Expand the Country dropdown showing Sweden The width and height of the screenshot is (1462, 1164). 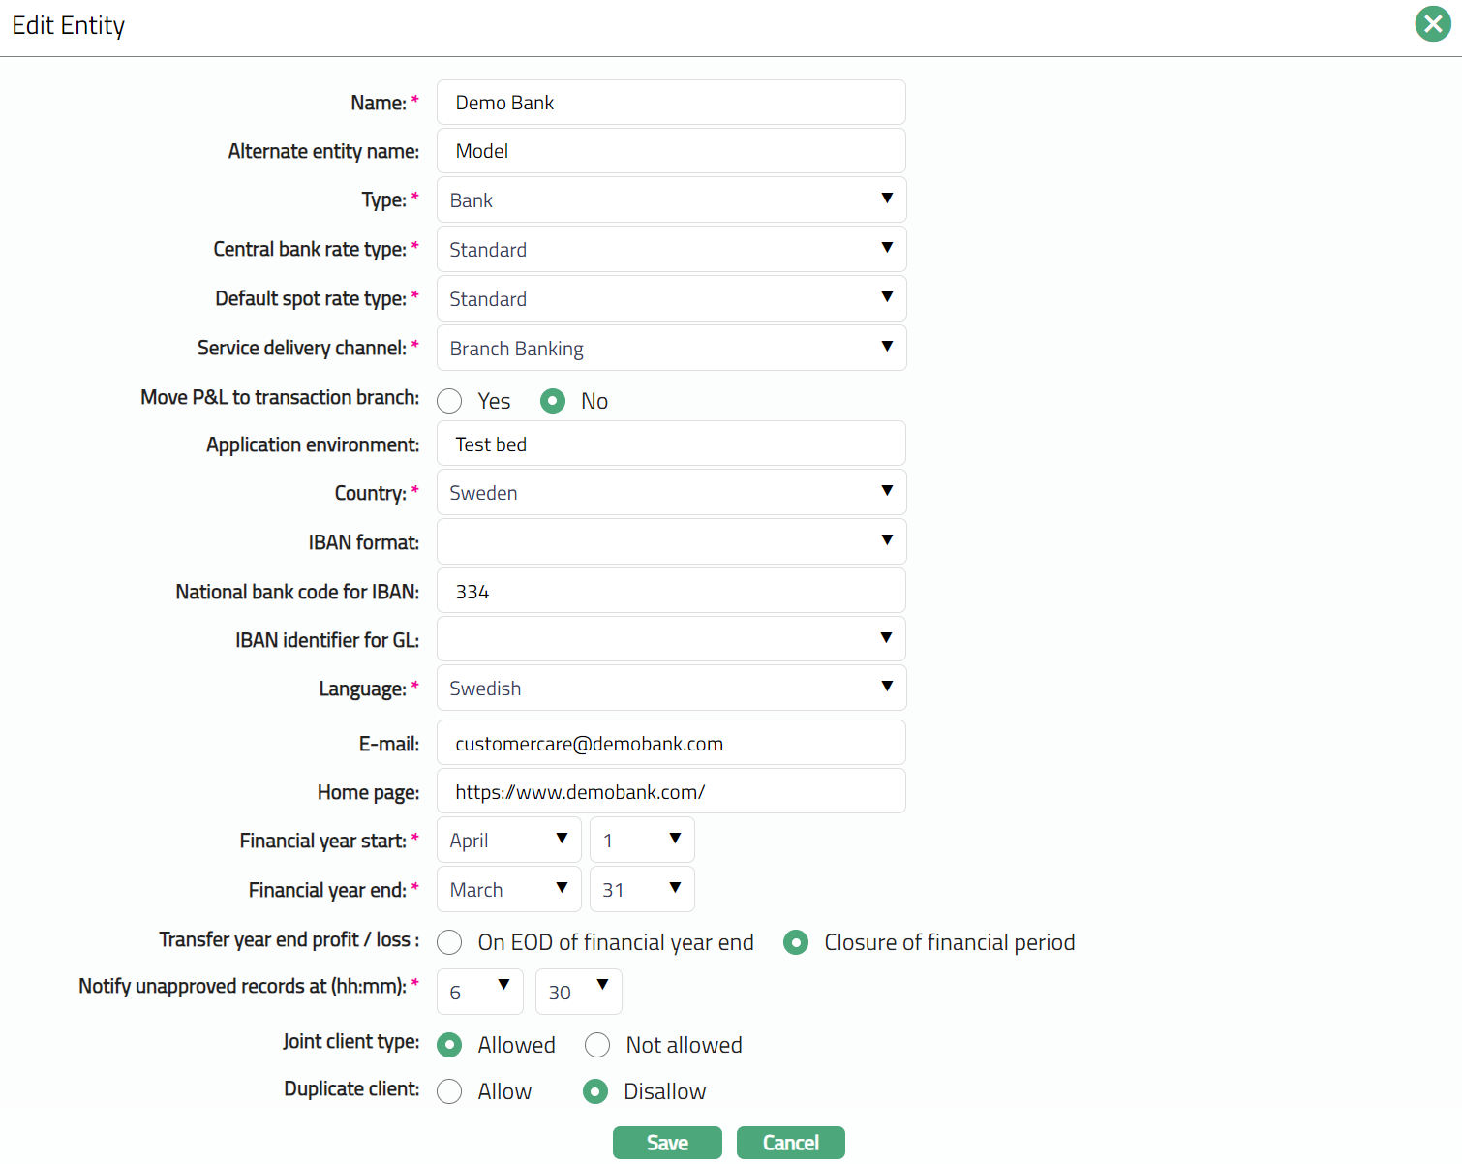pos(671,493)
